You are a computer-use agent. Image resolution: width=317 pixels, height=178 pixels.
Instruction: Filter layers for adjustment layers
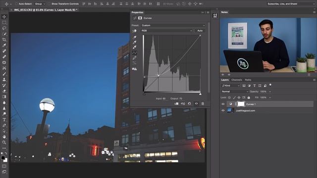coord(249,86)
